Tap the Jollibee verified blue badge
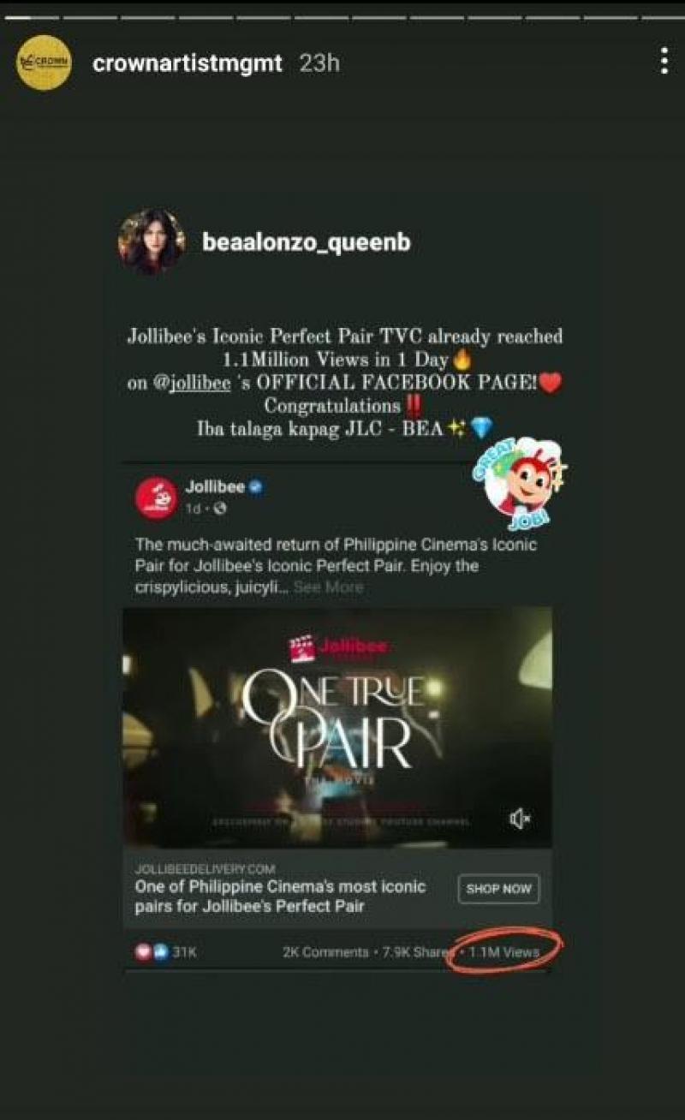Viewport: 685px width, 1120px height. 256,487
